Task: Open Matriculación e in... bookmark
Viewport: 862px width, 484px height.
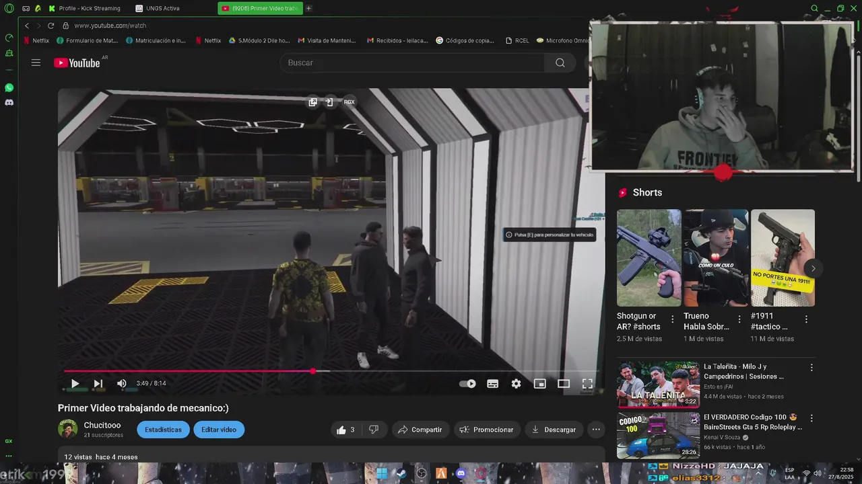Action: pos(156,40)
